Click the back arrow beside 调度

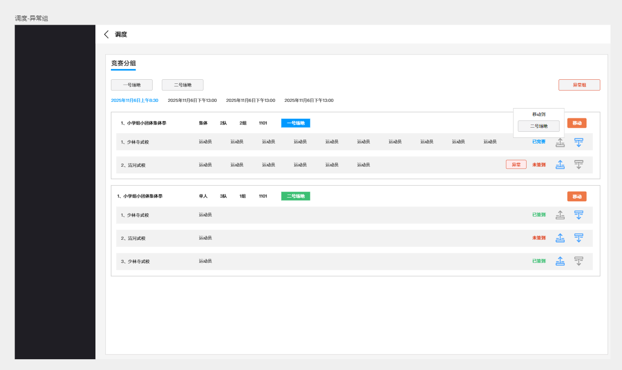point(107,34)
